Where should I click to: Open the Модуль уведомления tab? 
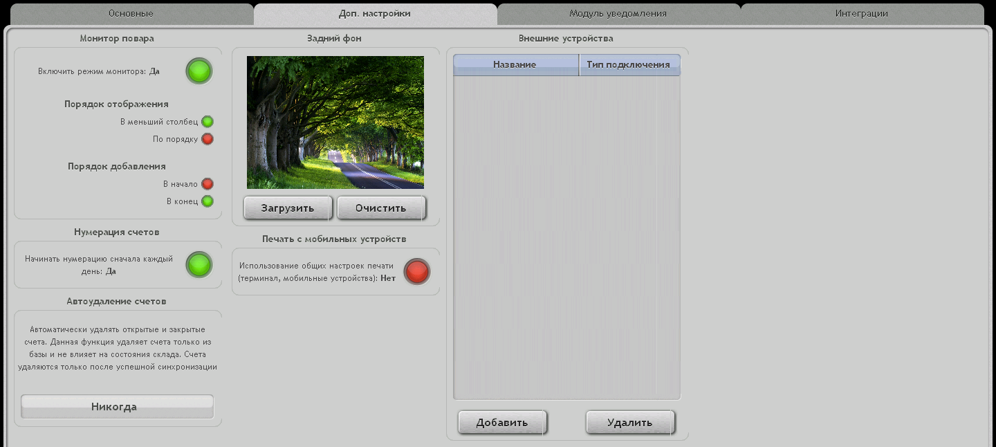(618, 13)
